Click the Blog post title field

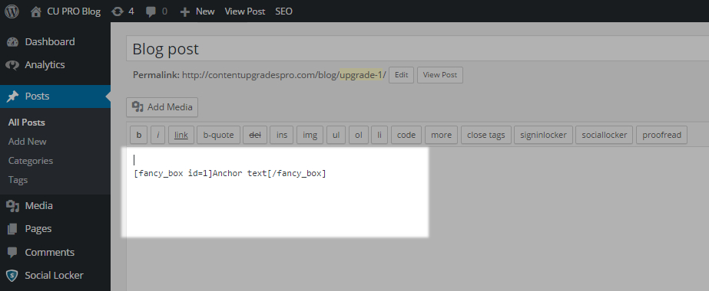pyautogui.click(x=417, y=49)
